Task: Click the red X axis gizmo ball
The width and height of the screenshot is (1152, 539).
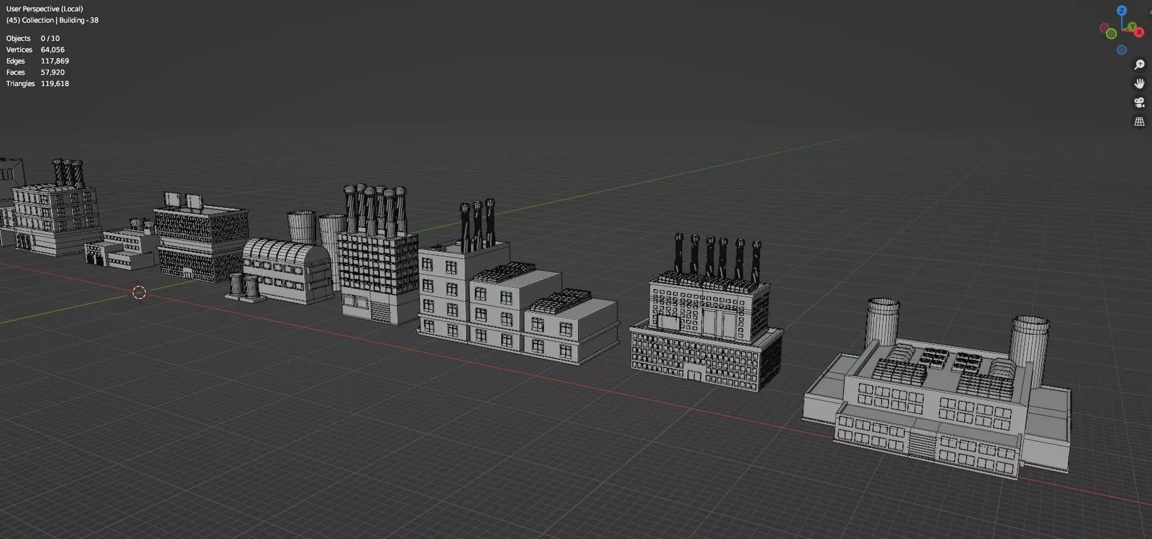Action: (x=1139, y=31)
